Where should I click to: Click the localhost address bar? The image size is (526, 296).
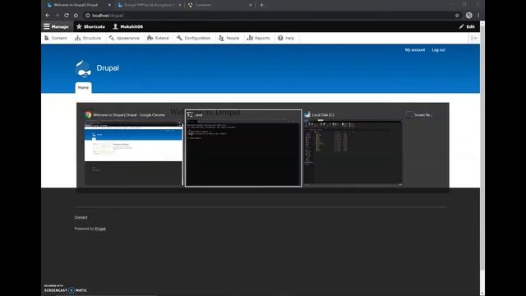pos(269,16)
